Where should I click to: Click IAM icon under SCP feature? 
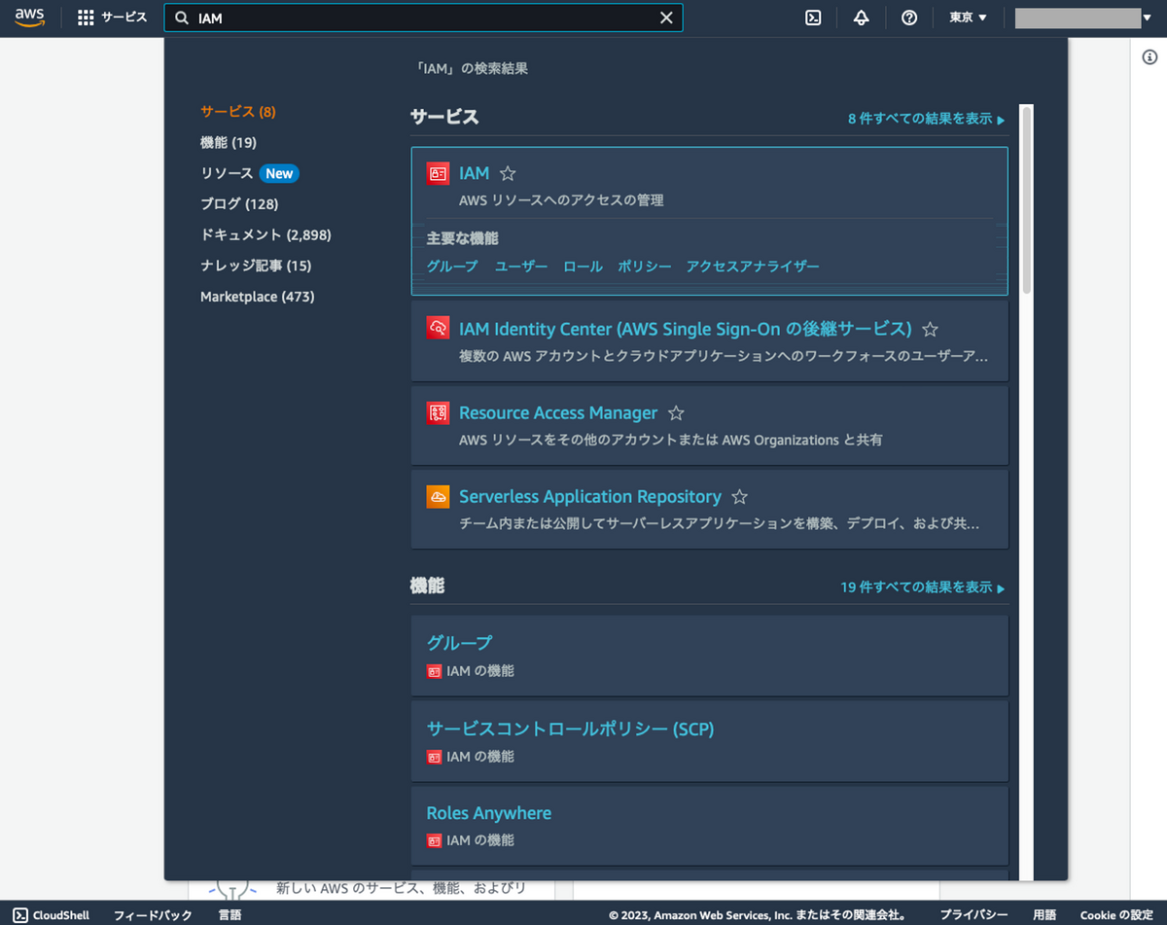434,756
